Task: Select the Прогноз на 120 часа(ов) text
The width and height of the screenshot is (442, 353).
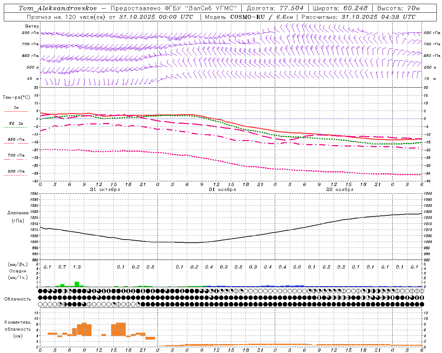Action: pos(67,17)
